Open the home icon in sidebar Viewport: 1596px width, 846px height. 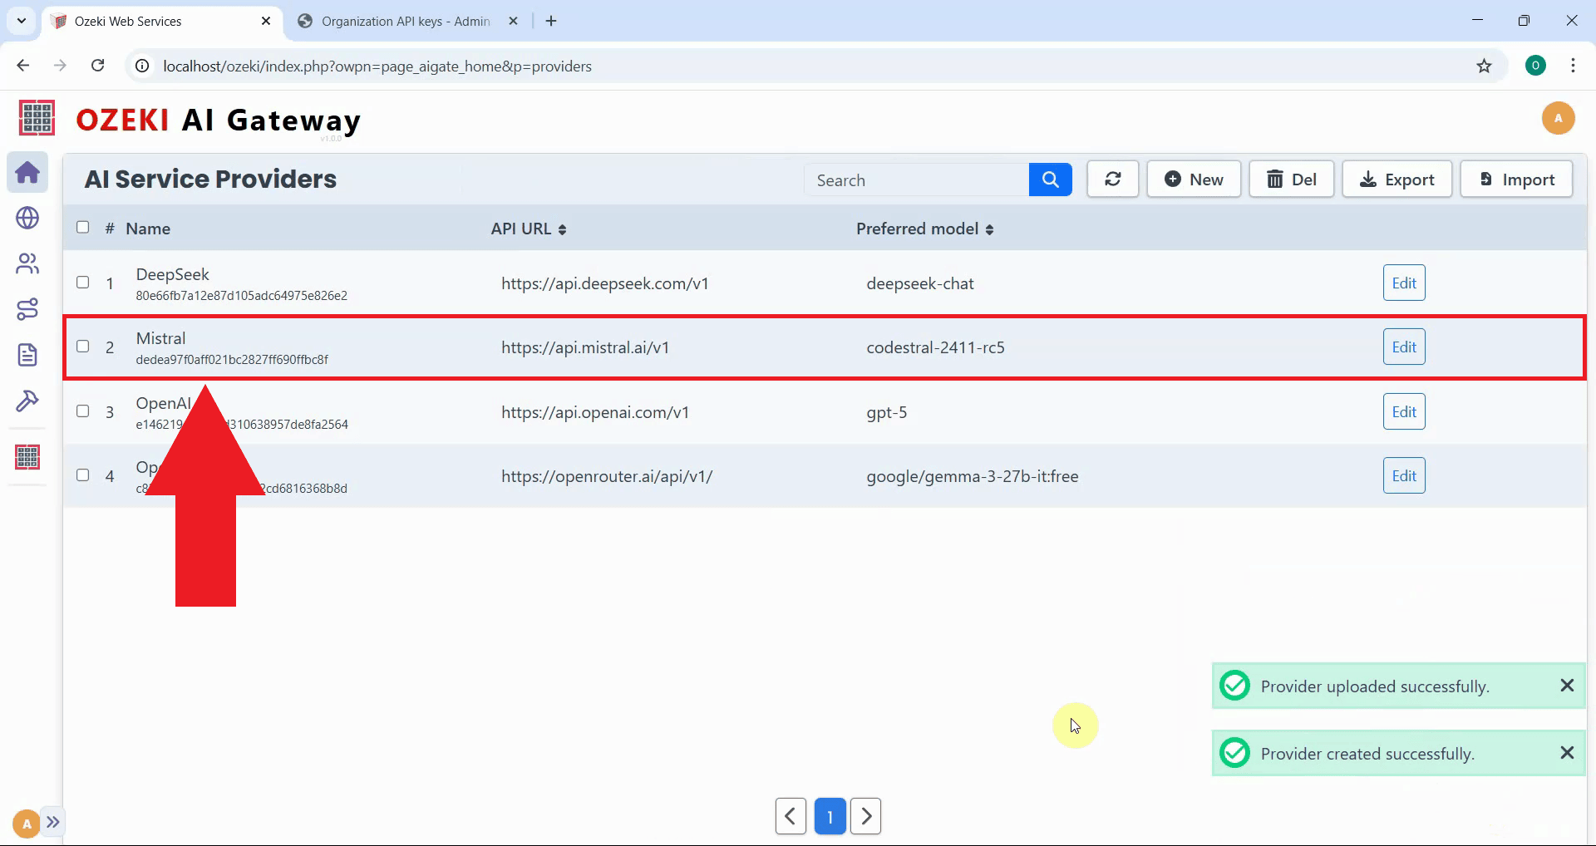27,173
